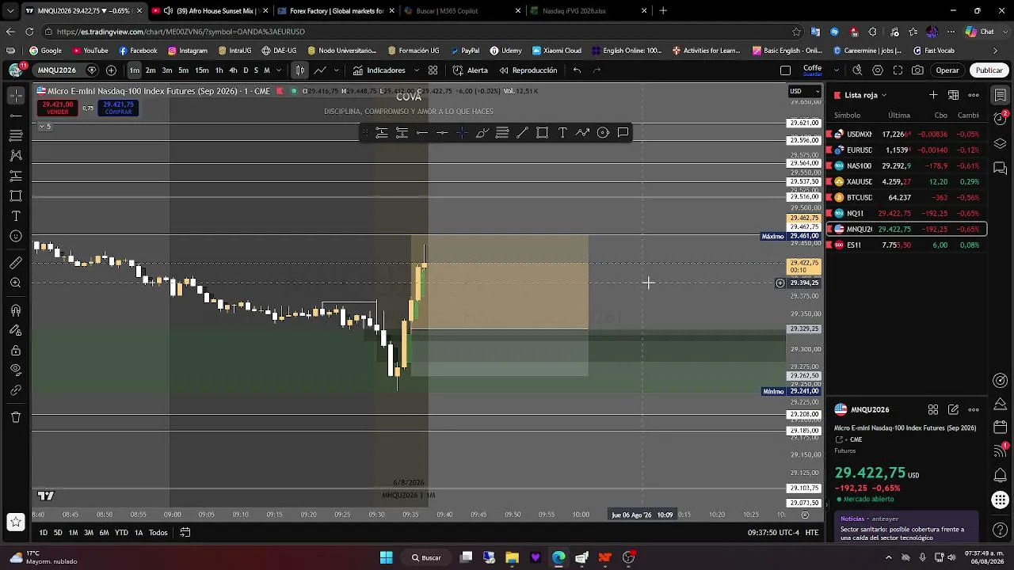
Task: Collapse indicator legend with number 5 chevron
Action: click(x=45, y=127)
